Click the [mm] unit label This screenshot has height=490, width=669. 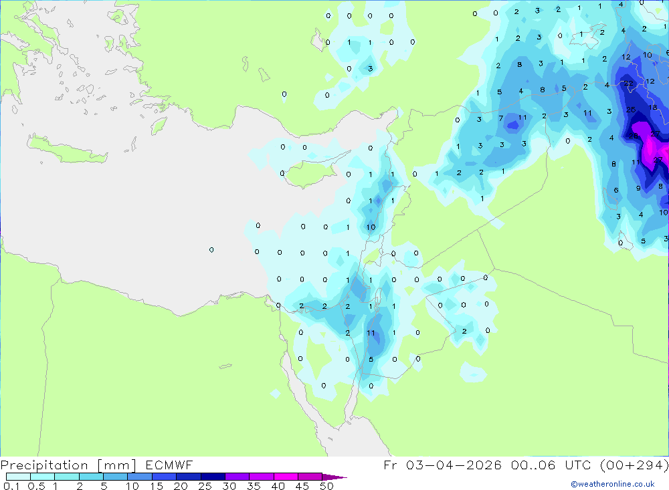click(116, 465)
